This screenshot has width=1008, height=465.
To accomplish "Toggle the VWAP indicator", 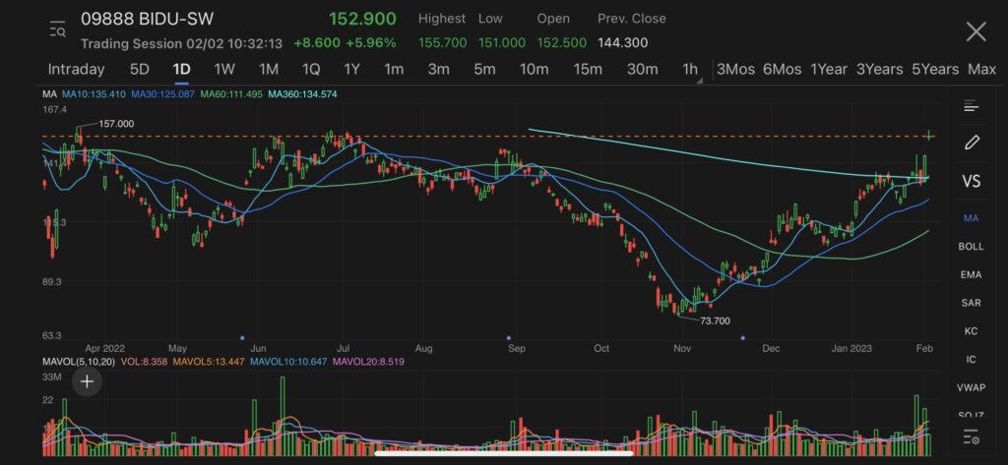I will [971, 387].
